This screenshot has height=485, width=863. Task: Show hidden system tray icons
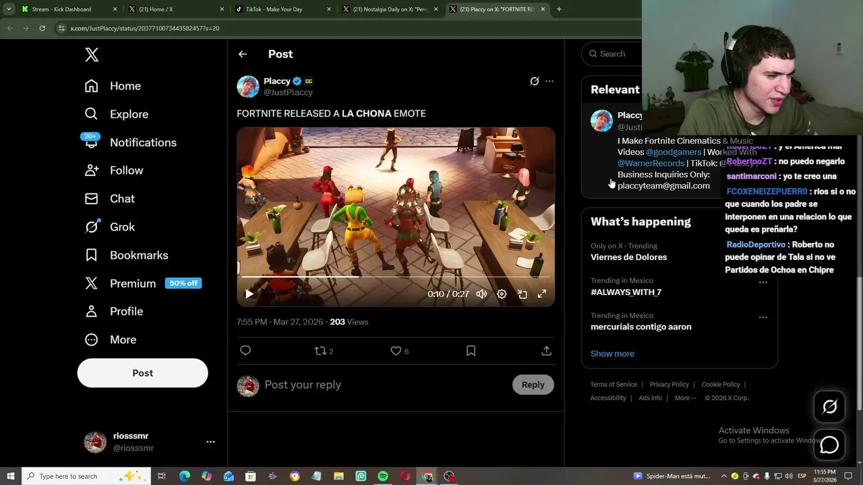pos(724,476)
